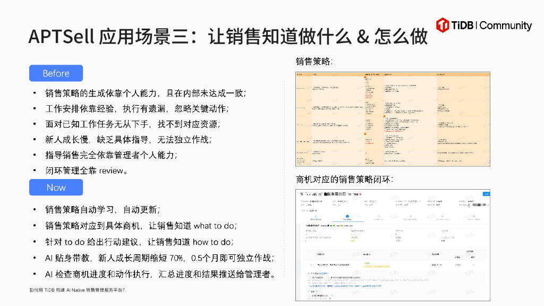
Task: Click the orange numbered badge in the strategy table
Action: (x=365, y=78)
